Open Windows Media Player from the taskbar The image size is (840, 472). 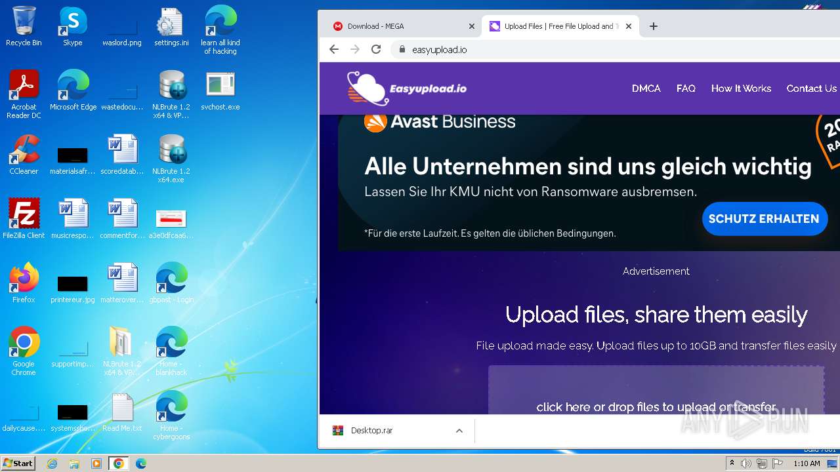(x=96, y=463)
